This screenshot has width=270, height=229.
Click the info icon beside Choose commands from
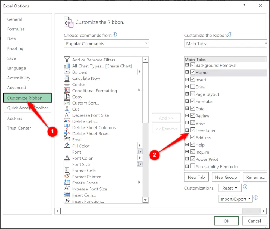pos(114,34)
